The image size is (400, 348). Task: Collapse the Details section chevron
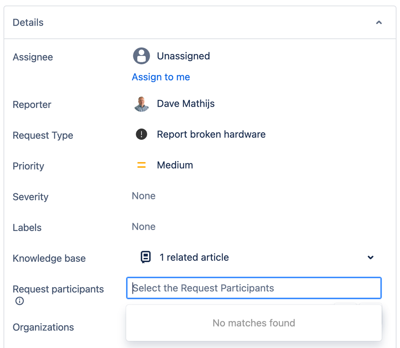coord(379,23)
